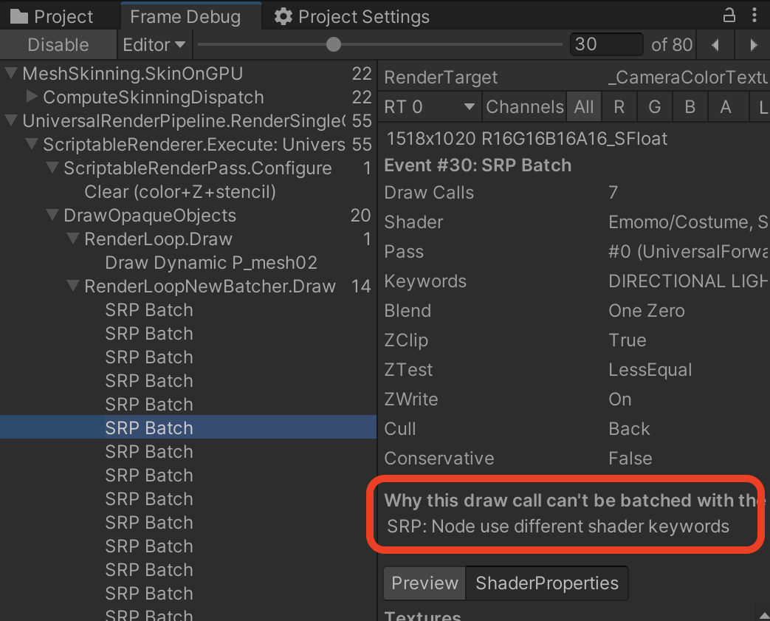Screen dimensions: 770x621
Task: Click the Pass #0 UniversalForward value
Action: pos(689,252)
